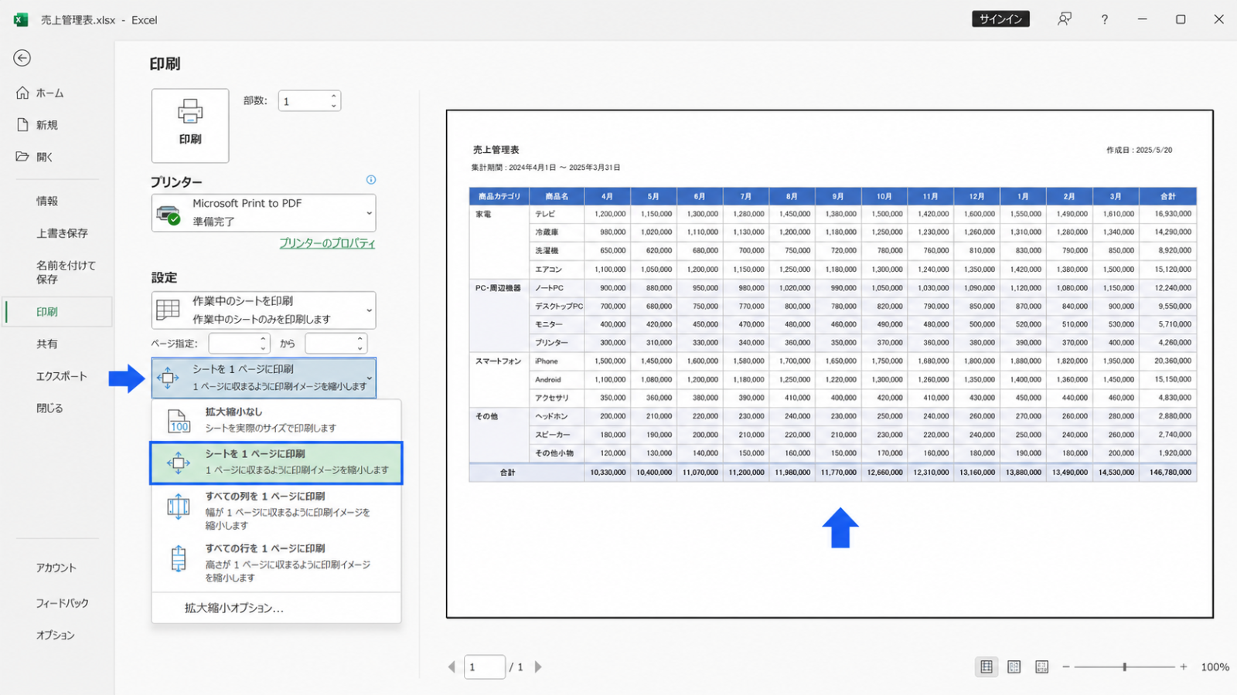Screen dimensions: 1237x695
Task: Click the Excel app icon in title bar
Action: 21,20
